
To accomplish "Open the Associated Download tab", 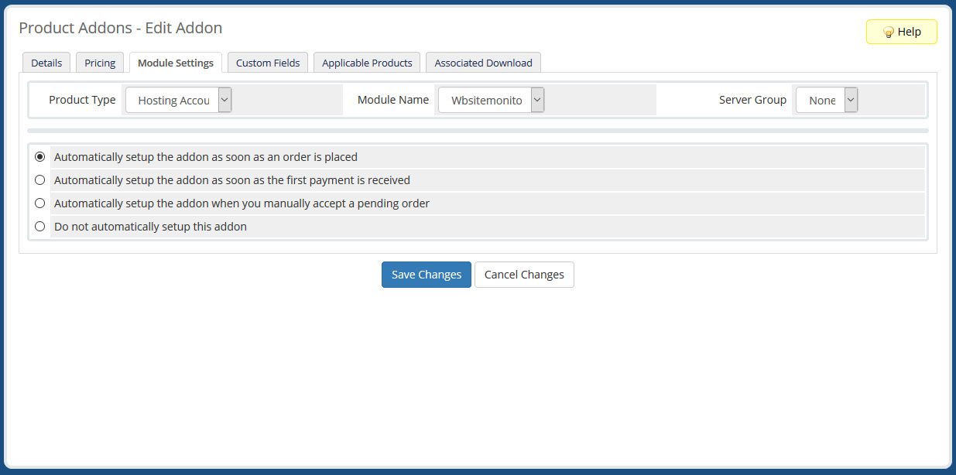I will [x=483, y=62].
